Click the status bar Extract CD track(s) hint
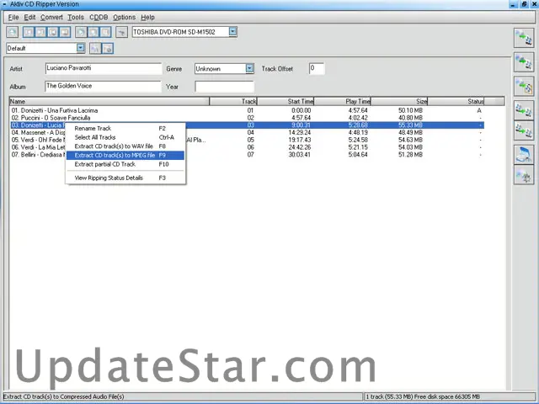This screenshot has height=404, width=539. (x=64, y=396)
